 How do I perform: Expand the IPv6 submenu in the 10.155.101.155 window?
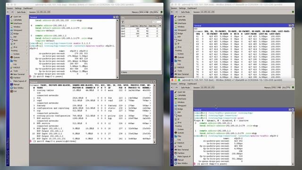(x=18, y=47)
